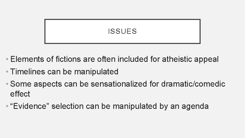Screen dimensions: 245x138
Task: Click the word "appeal" ending first bullet
Action: tap(207, 59)
